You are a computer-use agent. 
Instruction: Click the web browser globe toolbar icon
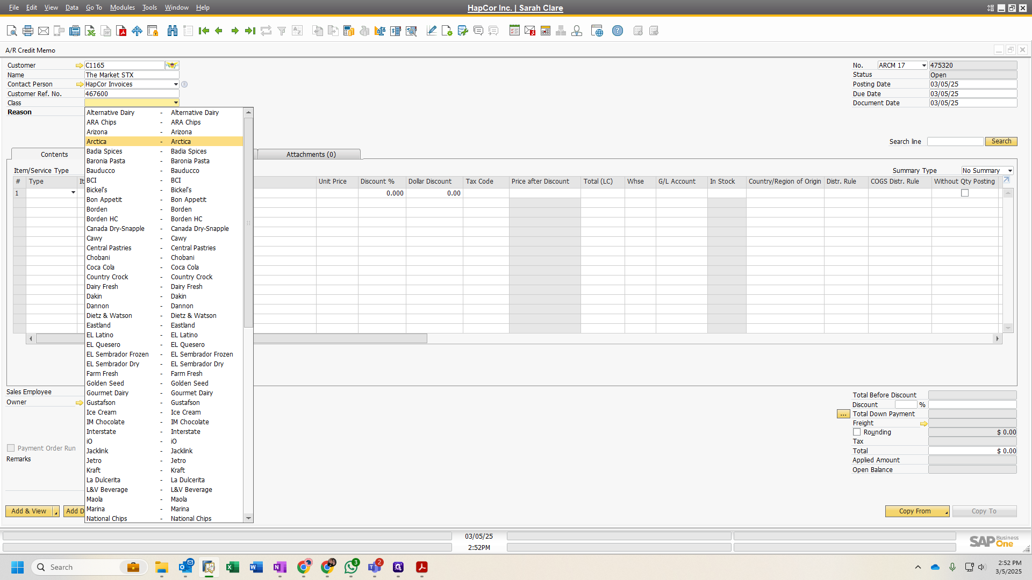[x=597, y=31]
